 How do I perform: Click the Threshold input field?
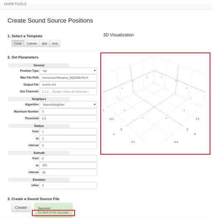click(x=68, y=118)
